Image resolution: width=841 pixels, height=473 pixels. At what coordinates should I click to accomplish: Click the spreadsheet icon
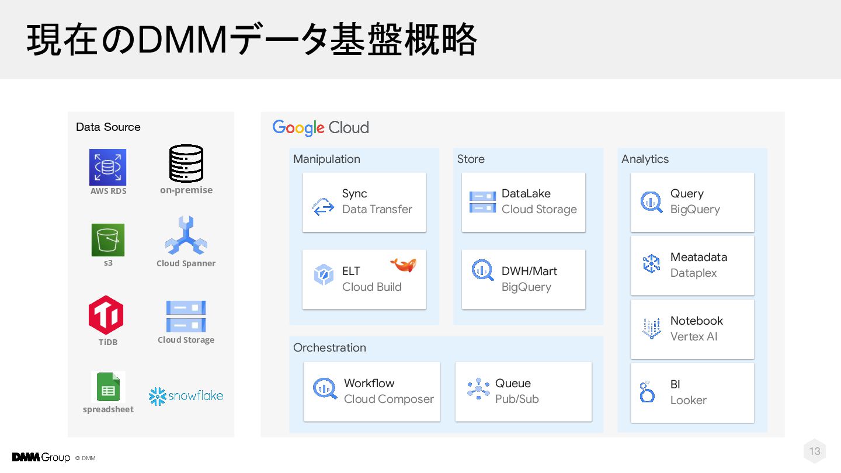pyautogui.click(x=108, y=387)
